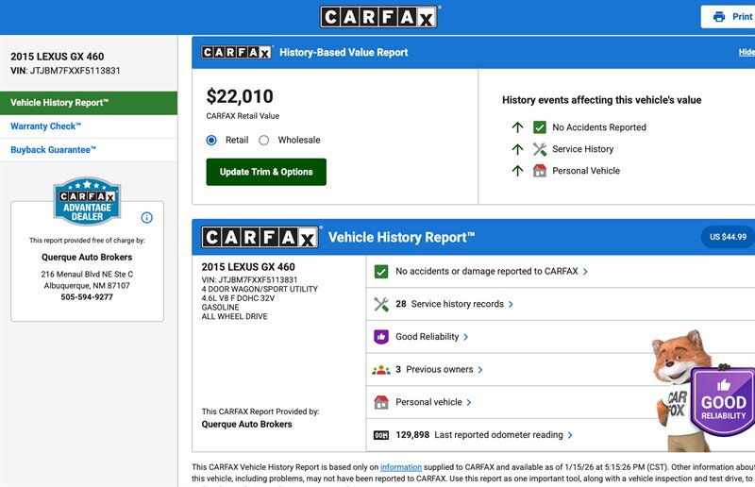Expand Last reported odometer reading details
Viewport: 755px width, 487px height.
point(503,435)
